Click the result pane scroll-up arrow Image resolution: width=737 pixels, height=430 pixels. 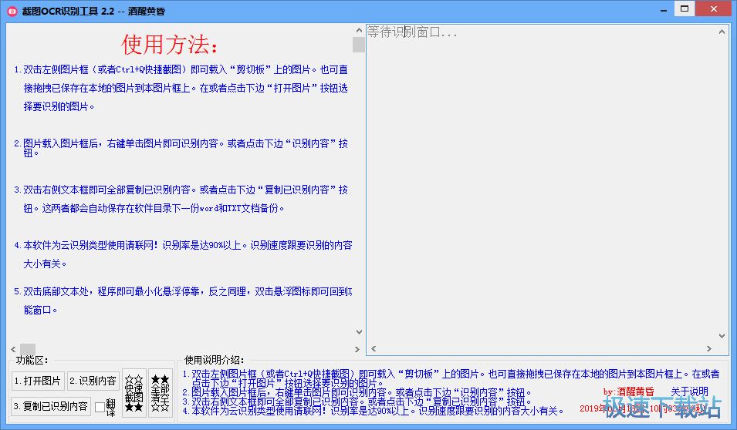[x=722, y=32]
